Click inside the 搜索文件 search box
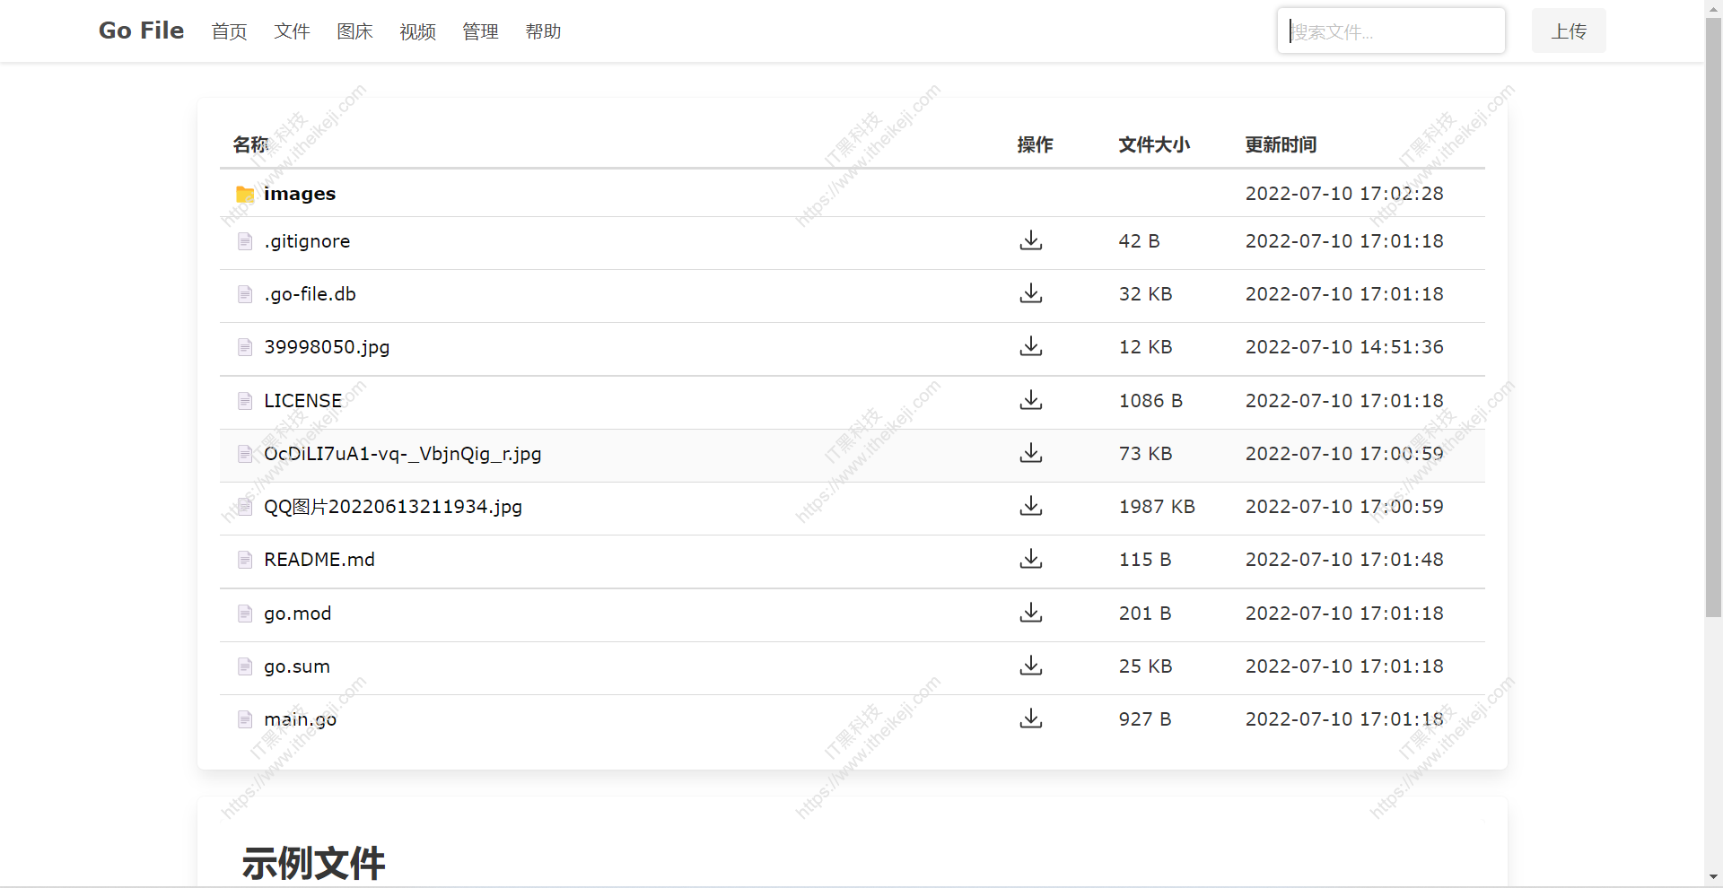Viewport: 1723px width, 888px height. [x=1390, y=30]
